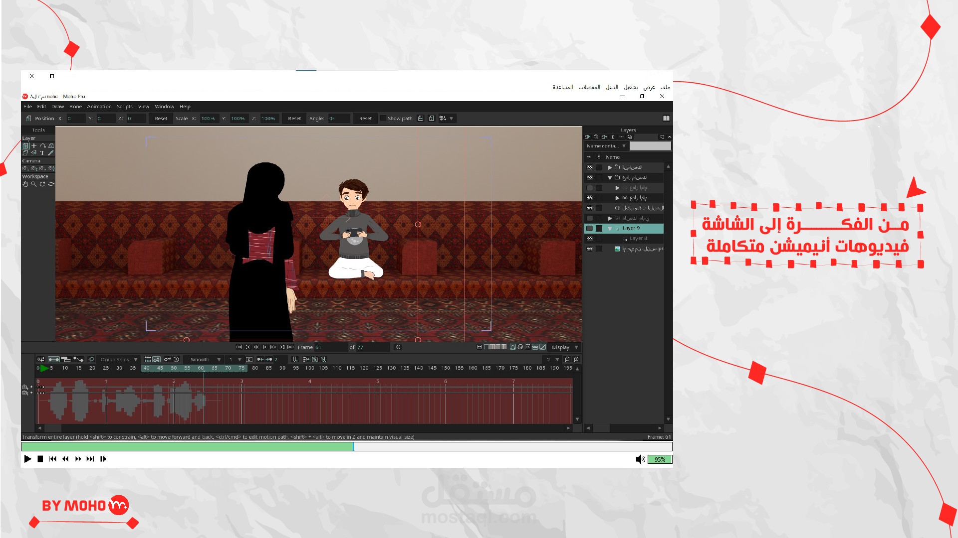
Task: Toggle visibility of the second folder group layer
Action: pyautogui.click(x=589, y=177)
